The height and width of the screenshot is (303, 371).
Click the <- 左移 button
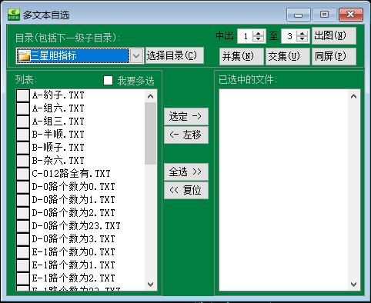click(186, 135)
